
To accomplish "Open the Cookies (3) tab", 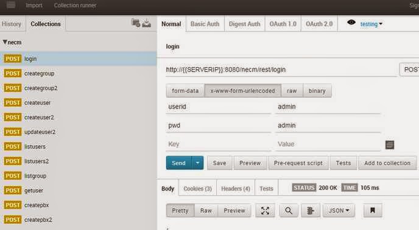I will (198, 189).
